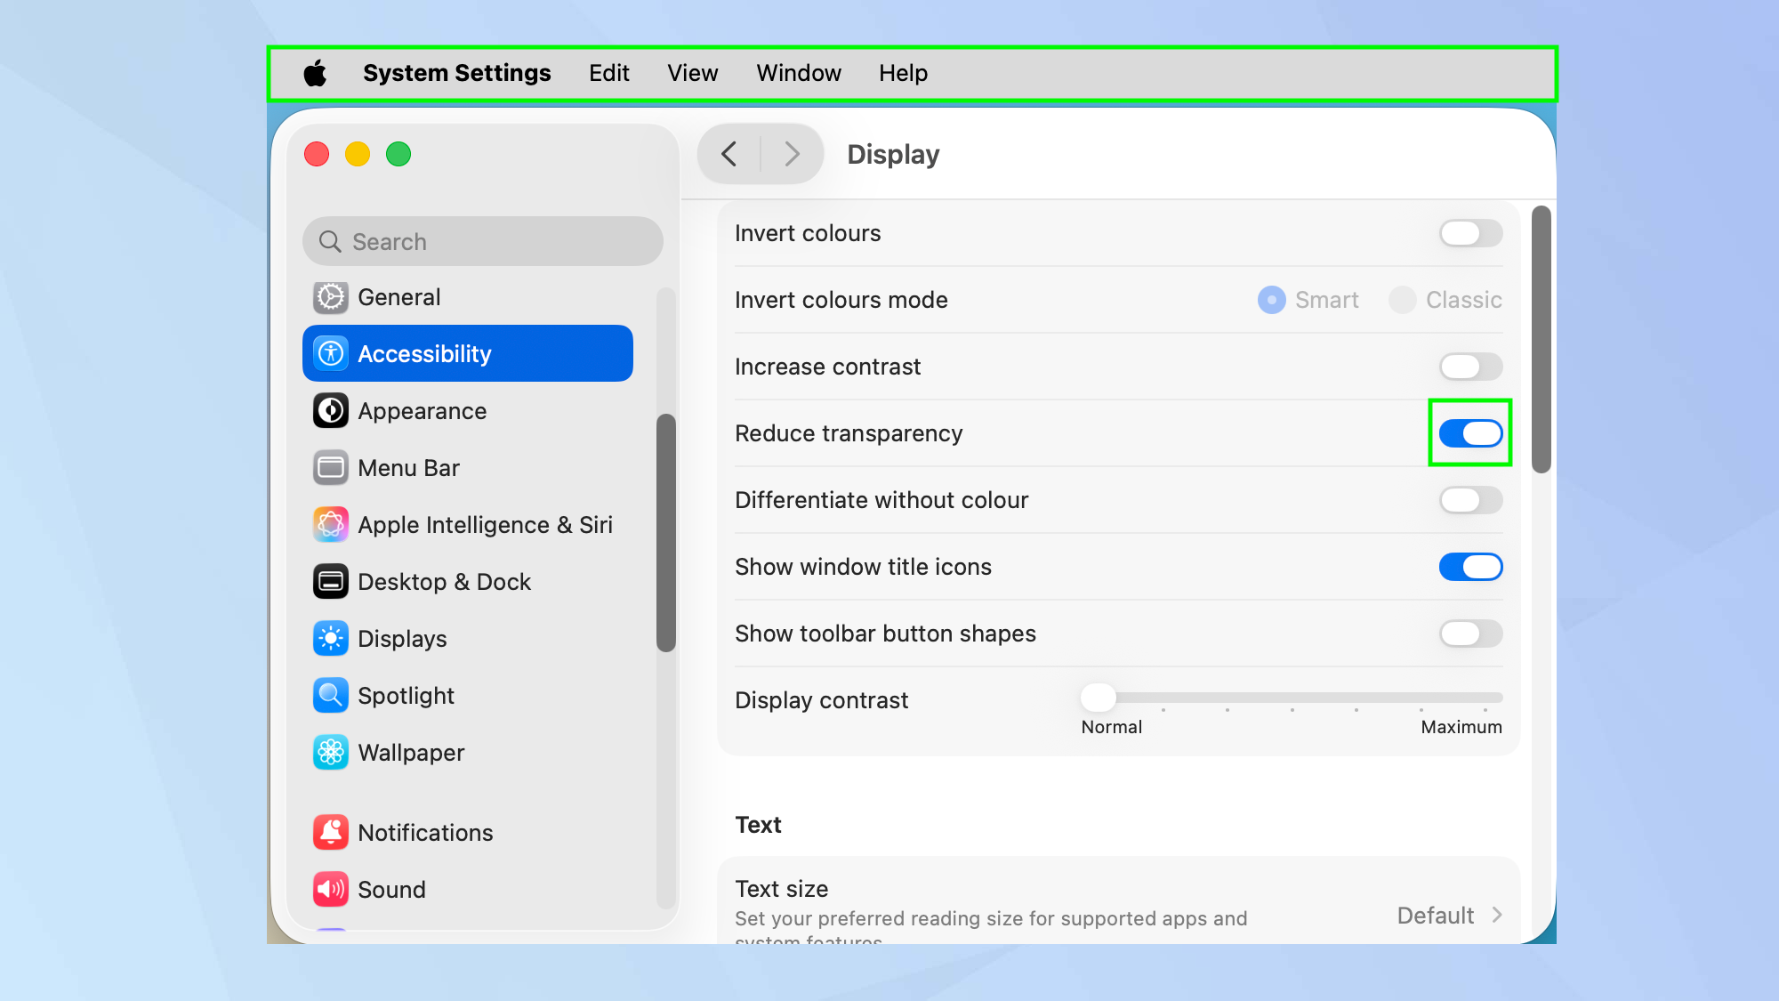Open Desktop & Dock settings
Screen dimensions: 1779x1001
pos(444,581)
